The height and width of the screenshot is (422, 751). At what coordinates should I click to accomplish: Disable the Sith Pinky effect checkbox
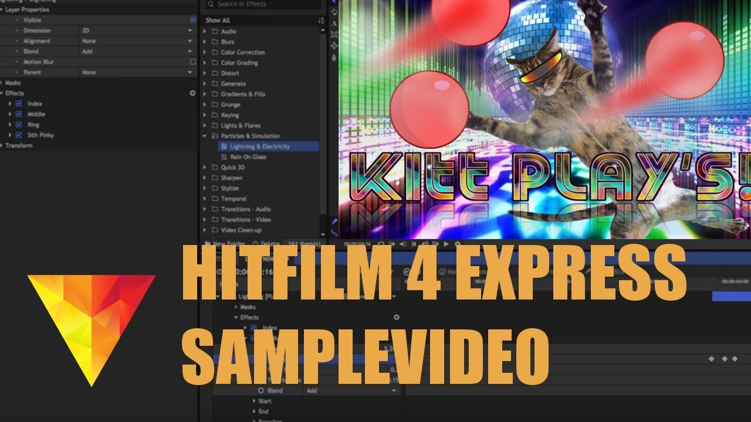click(19, 135)
